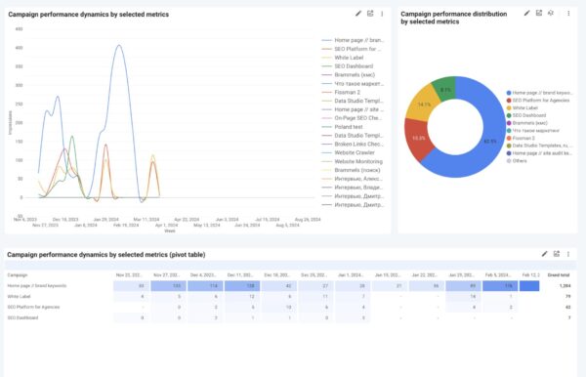
Task: Click the 'Grand total' column header
Action: (559, 275)
